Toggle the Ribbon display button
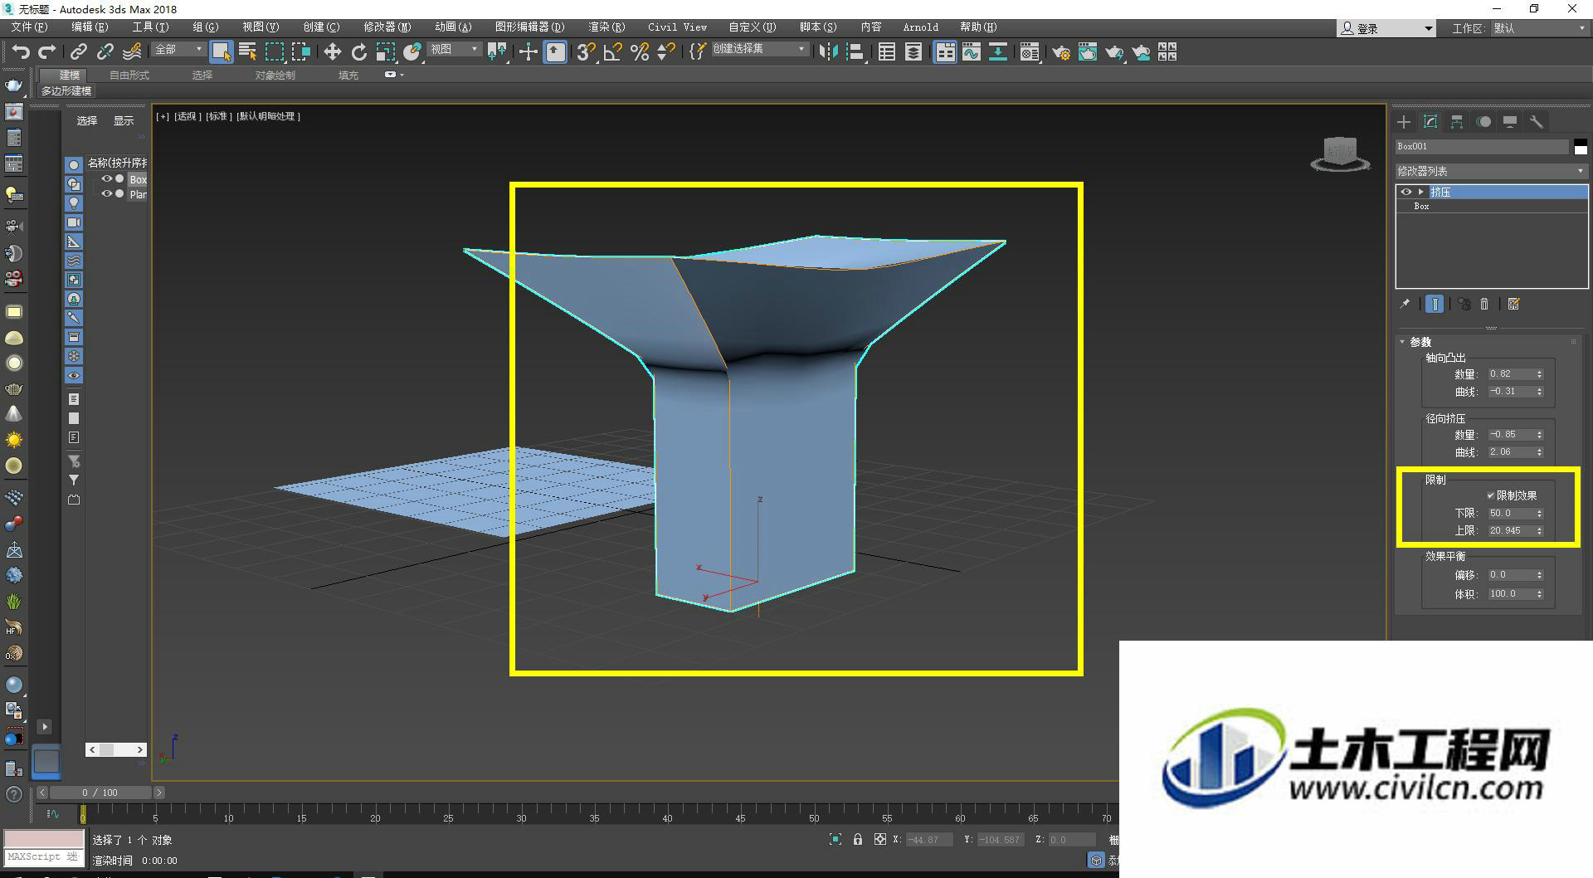The height and width of the screenshot is (878, 1593). tap(945, 51)
